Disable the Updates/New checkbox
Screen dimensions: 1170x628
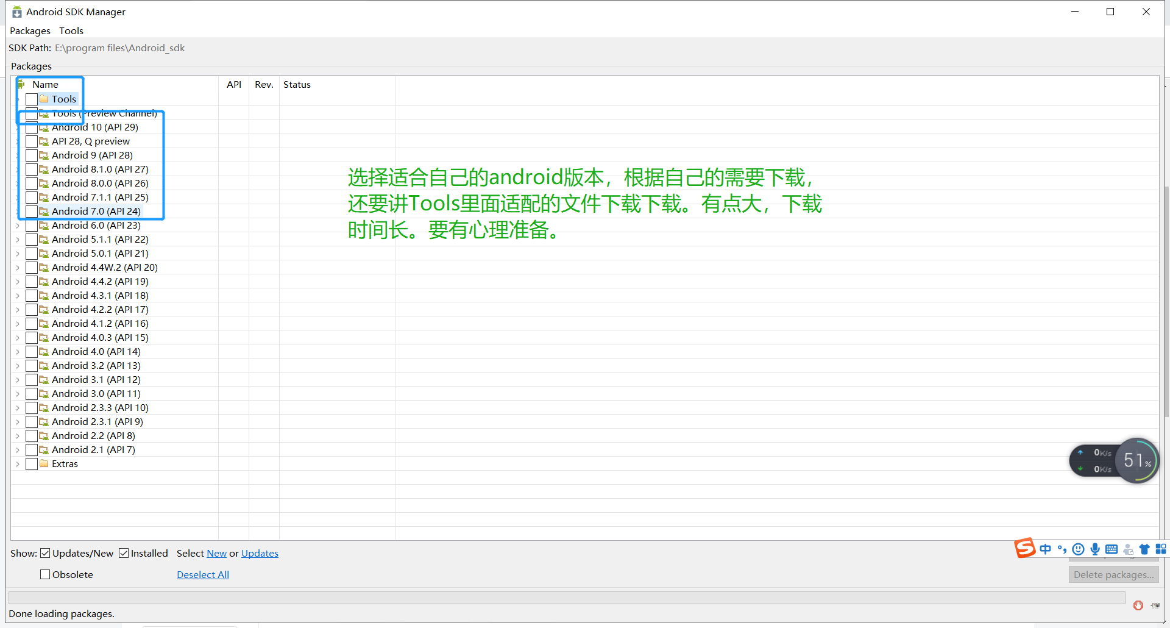click(x=45, y=552)
